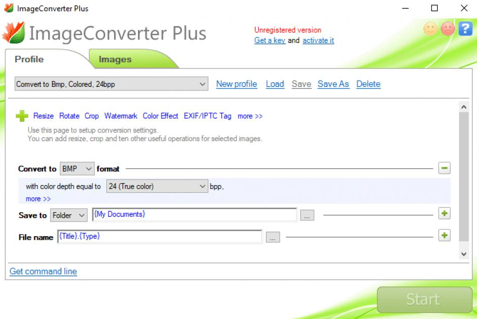Click the scrollbar up arrow
This screenshot has height=319, width=477.
point(464,107)
